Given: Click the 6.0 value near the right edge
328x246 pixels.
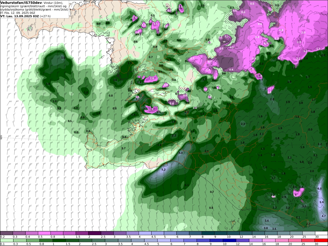Looking at the screenshot, I should pos(320,188).
